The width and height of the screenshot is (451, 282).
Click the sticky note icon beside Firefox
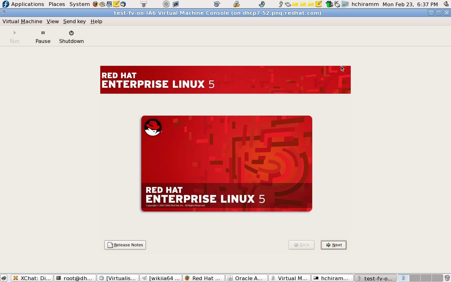[116, 4]
